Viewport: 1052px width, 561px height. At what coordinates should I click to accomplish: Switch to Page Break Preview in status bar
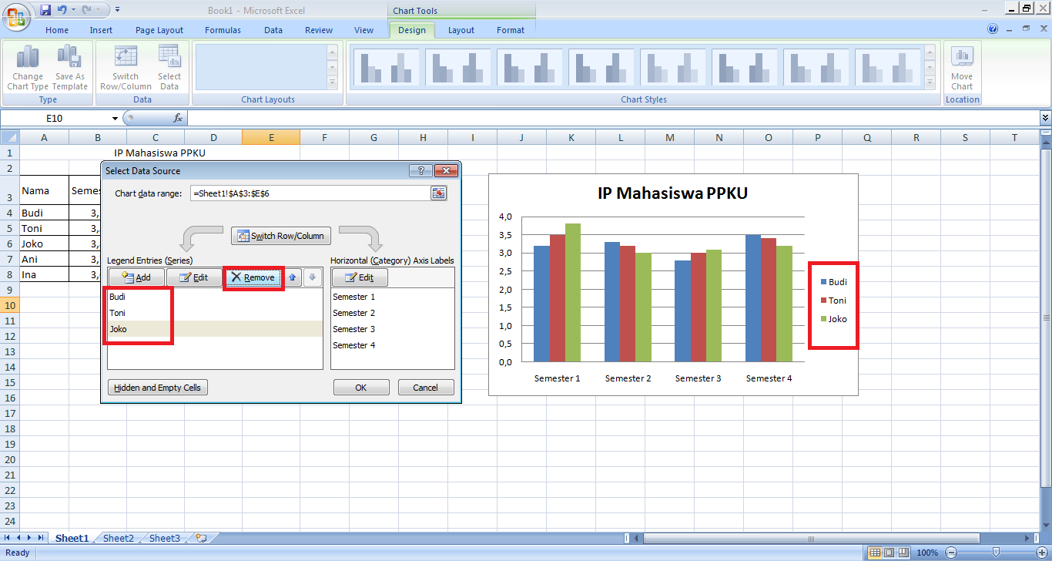pyautogui.click(x=904, y=553)
